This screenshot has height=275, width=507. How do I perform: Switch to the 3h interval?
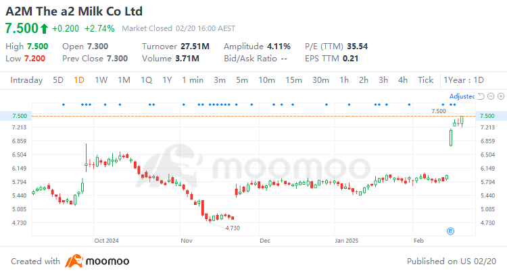pos(383,80)
